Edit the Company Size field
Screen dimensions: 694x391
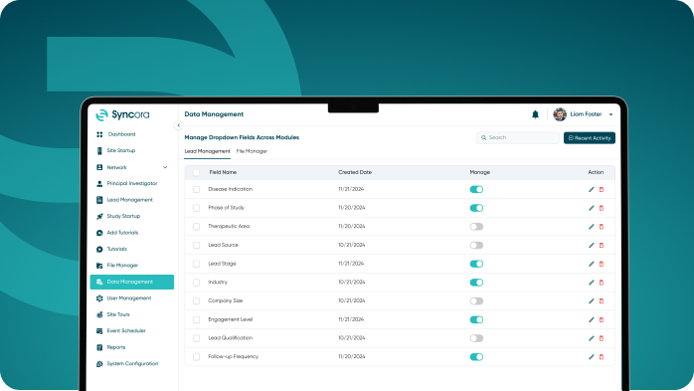coord(592,301)
